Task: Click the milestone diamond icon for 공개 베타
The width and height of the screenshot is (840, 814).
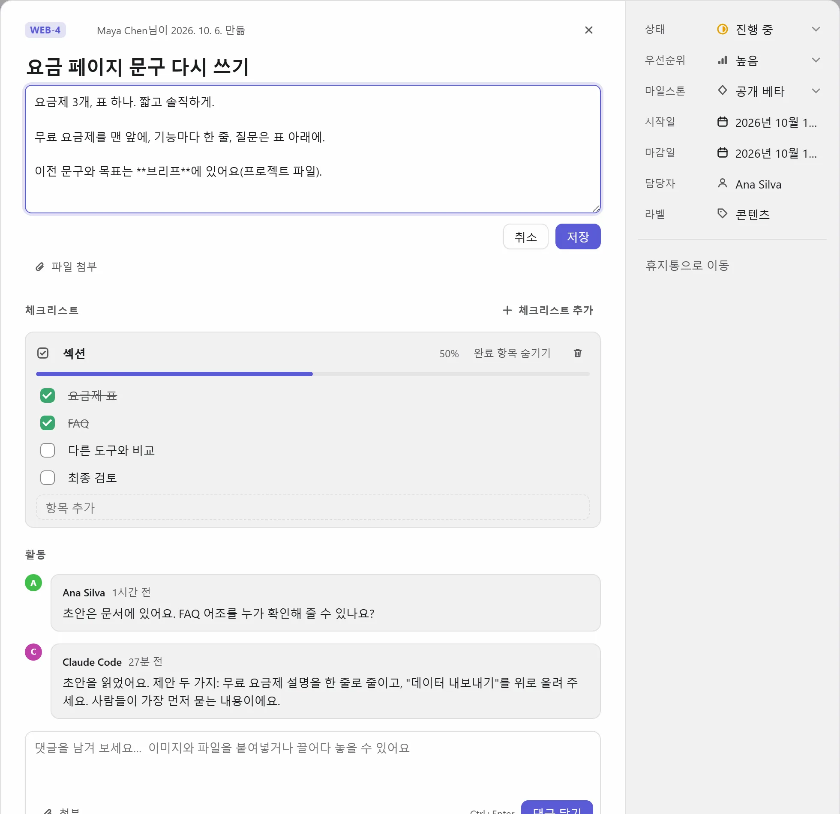Action: pyautogui.click(x=723, y=90)
